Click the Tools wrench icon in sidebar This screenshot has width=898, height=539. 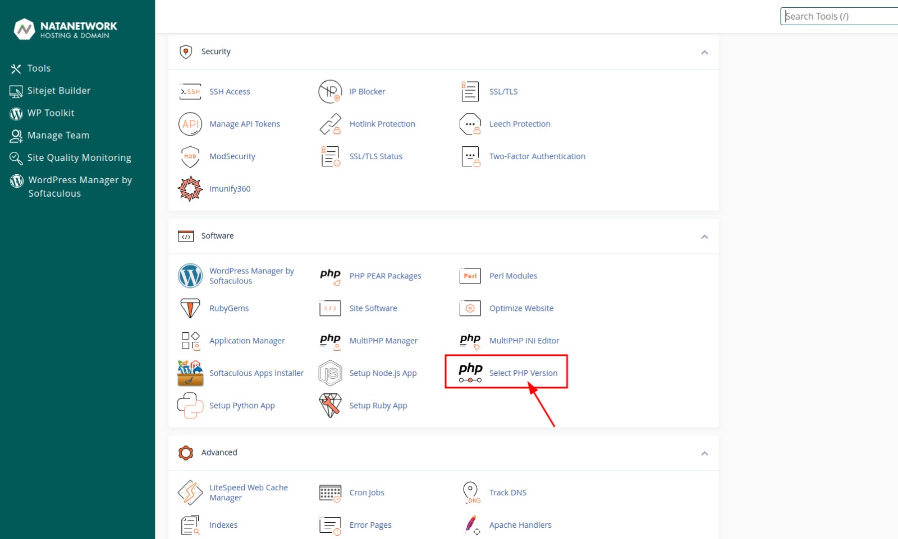click(16, 69)
